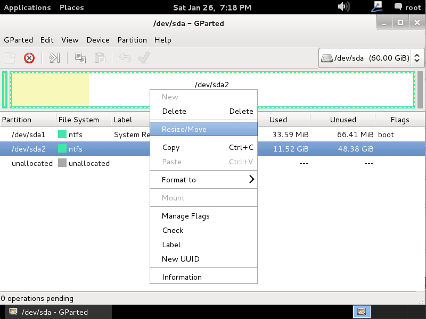
Task: Click the yellow used-space area in disk map
Action: tap(50, 90)
